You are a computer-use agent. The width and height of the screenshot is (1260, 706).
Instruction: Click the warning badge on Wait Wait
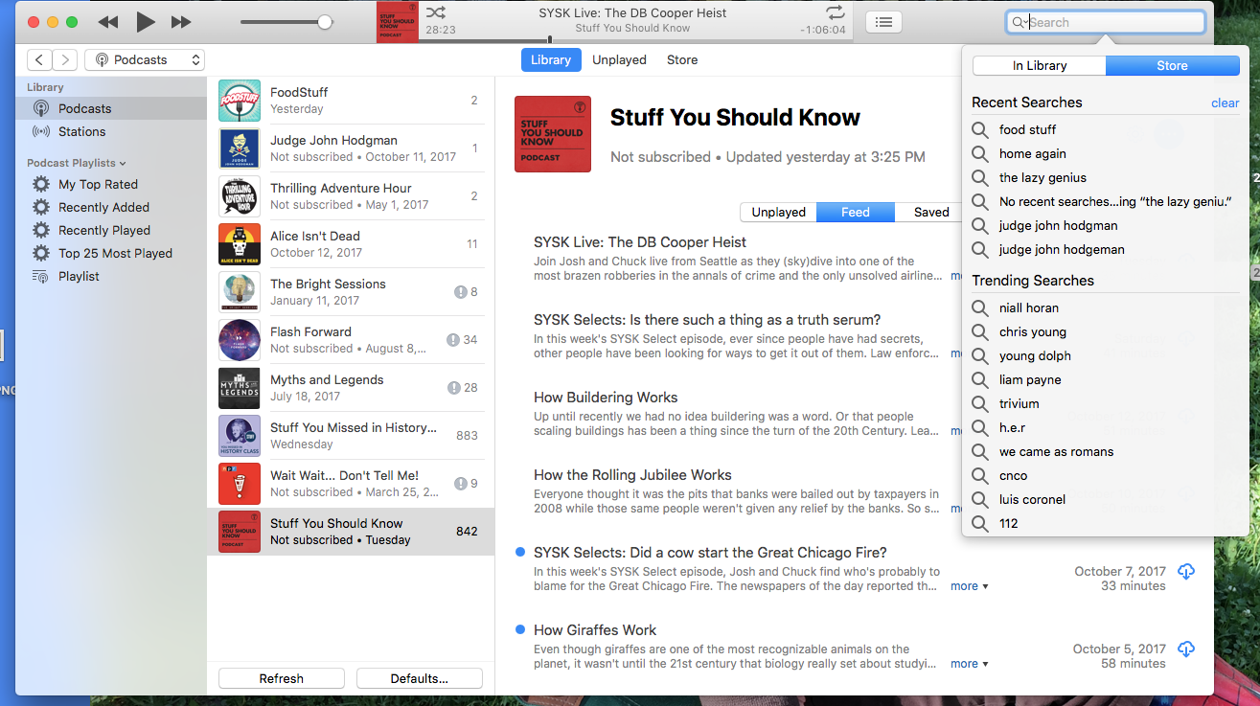click(x=460, y=484)
